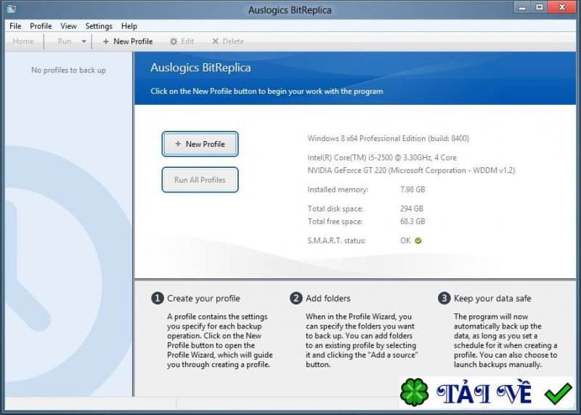Click the Delete toolbar button
Screen dimensions: 581x415
227,41
